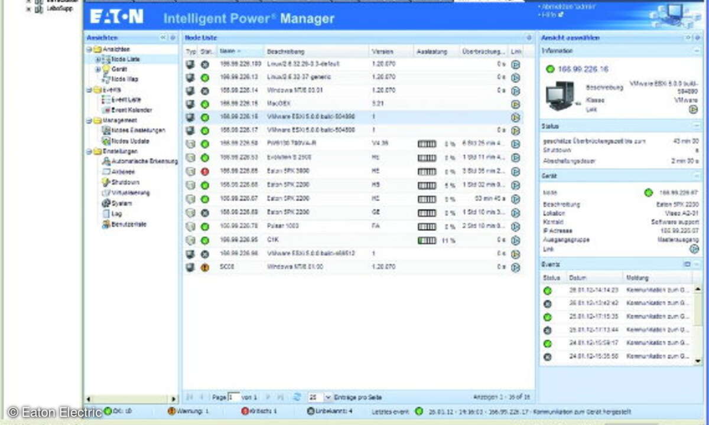Click the computer image in the Information panel
Screen dimensions: 709x425
(x=560, y=96)
